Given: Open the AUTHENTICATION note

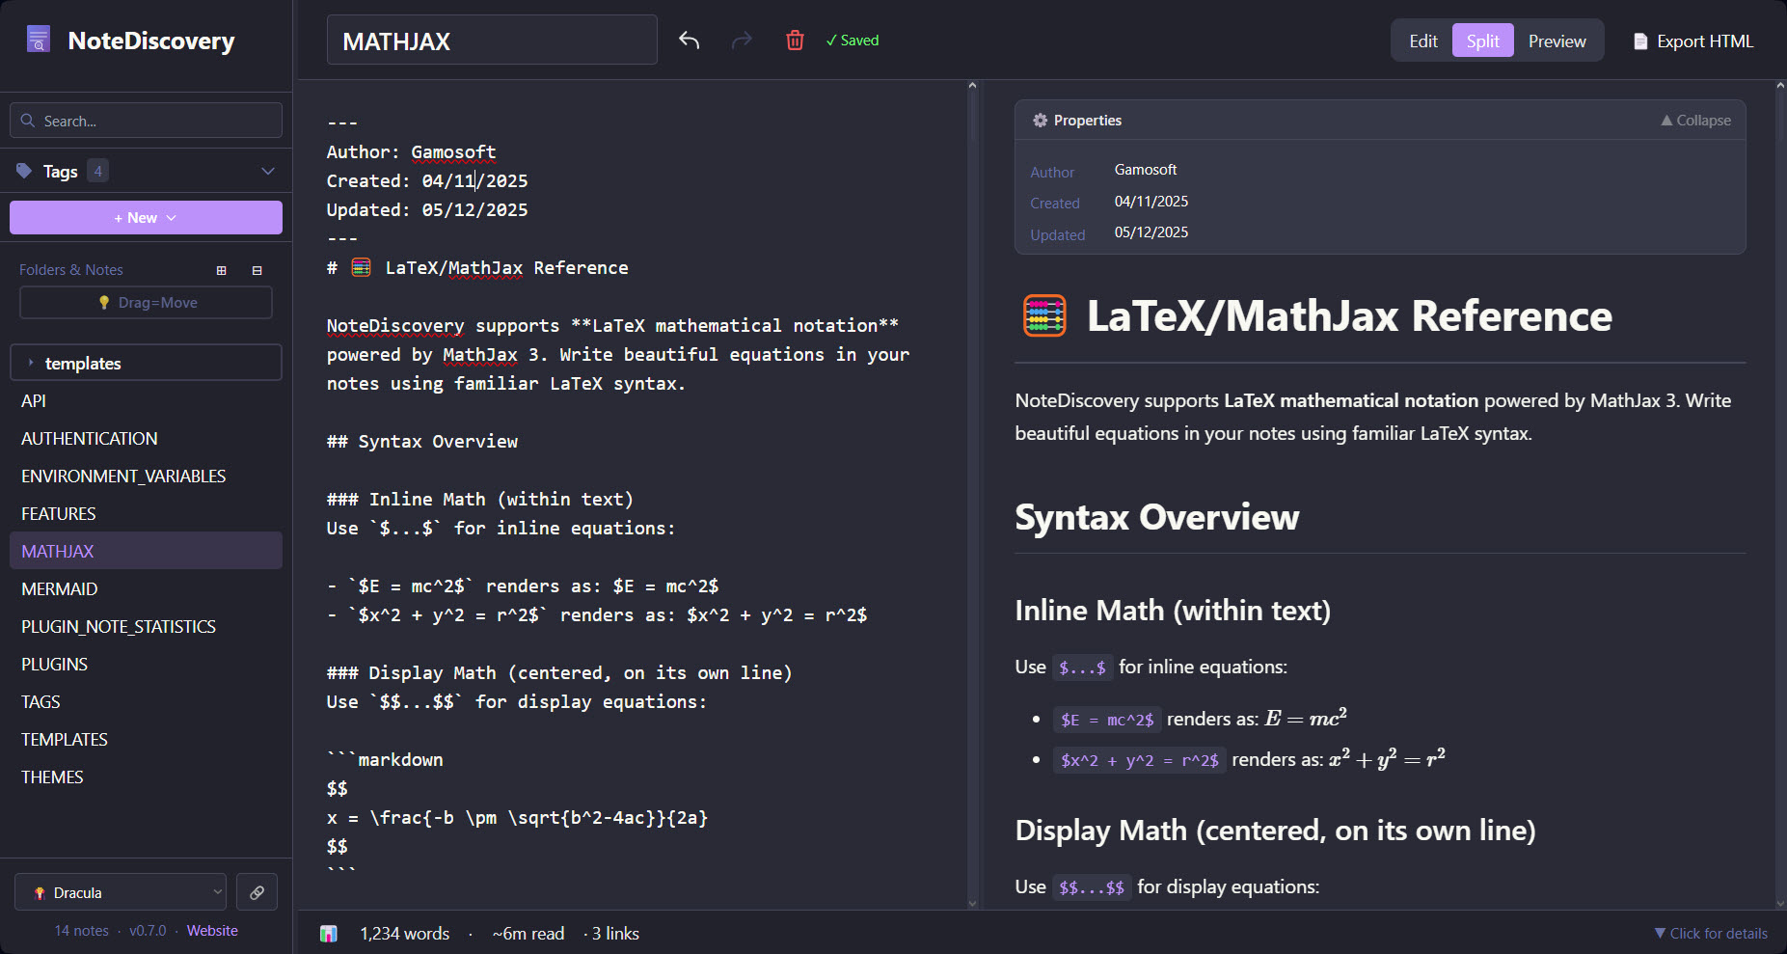Looking at the screenshot, I should pos(146,438).
